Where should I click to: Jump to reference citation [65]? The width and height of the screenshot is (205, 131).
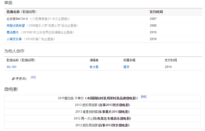[x=33, y=77]
